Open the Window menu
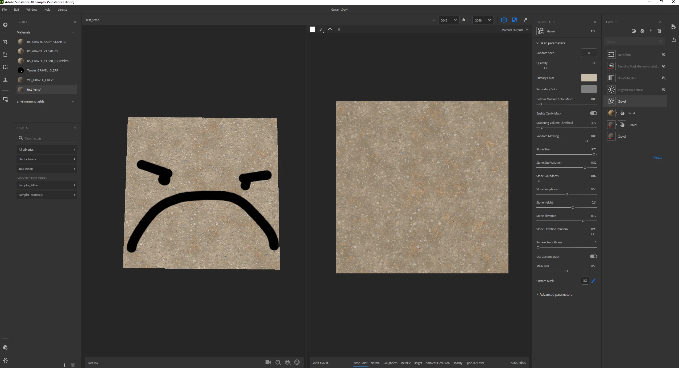679x368 pixels. point(31,10)
